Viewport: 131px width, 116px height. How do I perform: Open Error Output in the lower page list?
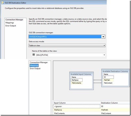pyautogui.click(x=35, y=69)
